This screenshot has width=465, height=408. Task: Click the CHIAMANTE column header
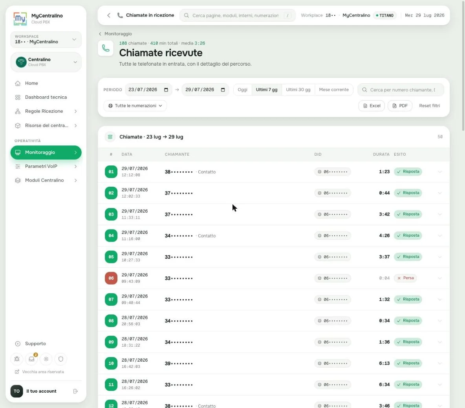coord(177,154)
